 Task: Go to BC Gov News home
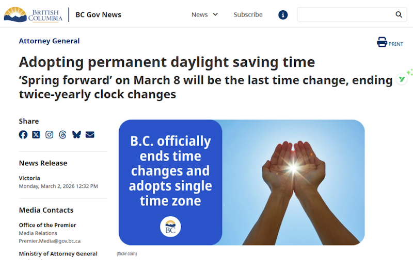pos(98,14)
